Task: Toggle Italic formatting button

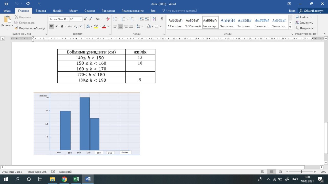Action: [x=57, y=26]
